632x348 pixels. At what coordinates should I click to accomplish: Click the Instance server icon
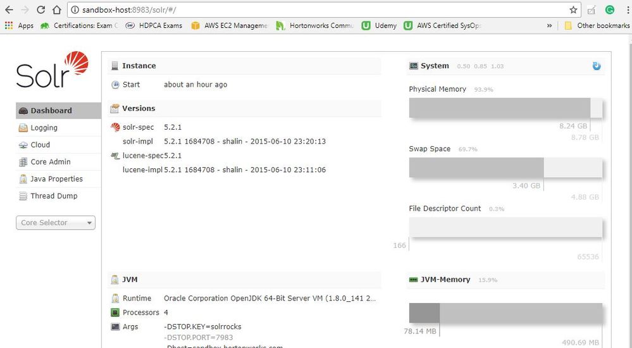pyautogui.click(x=115, y=66)
